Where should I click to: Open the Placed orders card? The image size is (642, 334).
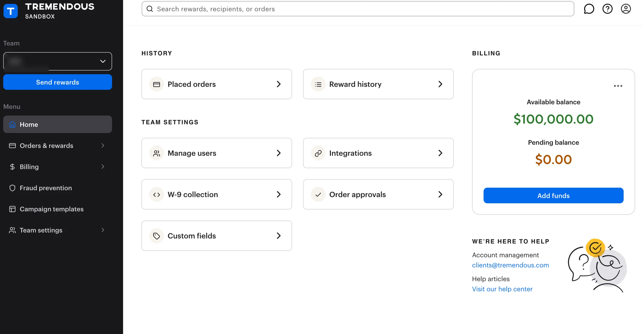tap(216, 84)
